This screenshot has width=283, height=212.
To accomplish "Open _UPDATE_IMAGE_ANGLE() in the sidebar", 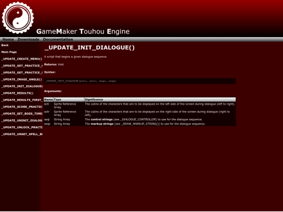I will click(x=21, y=80).
